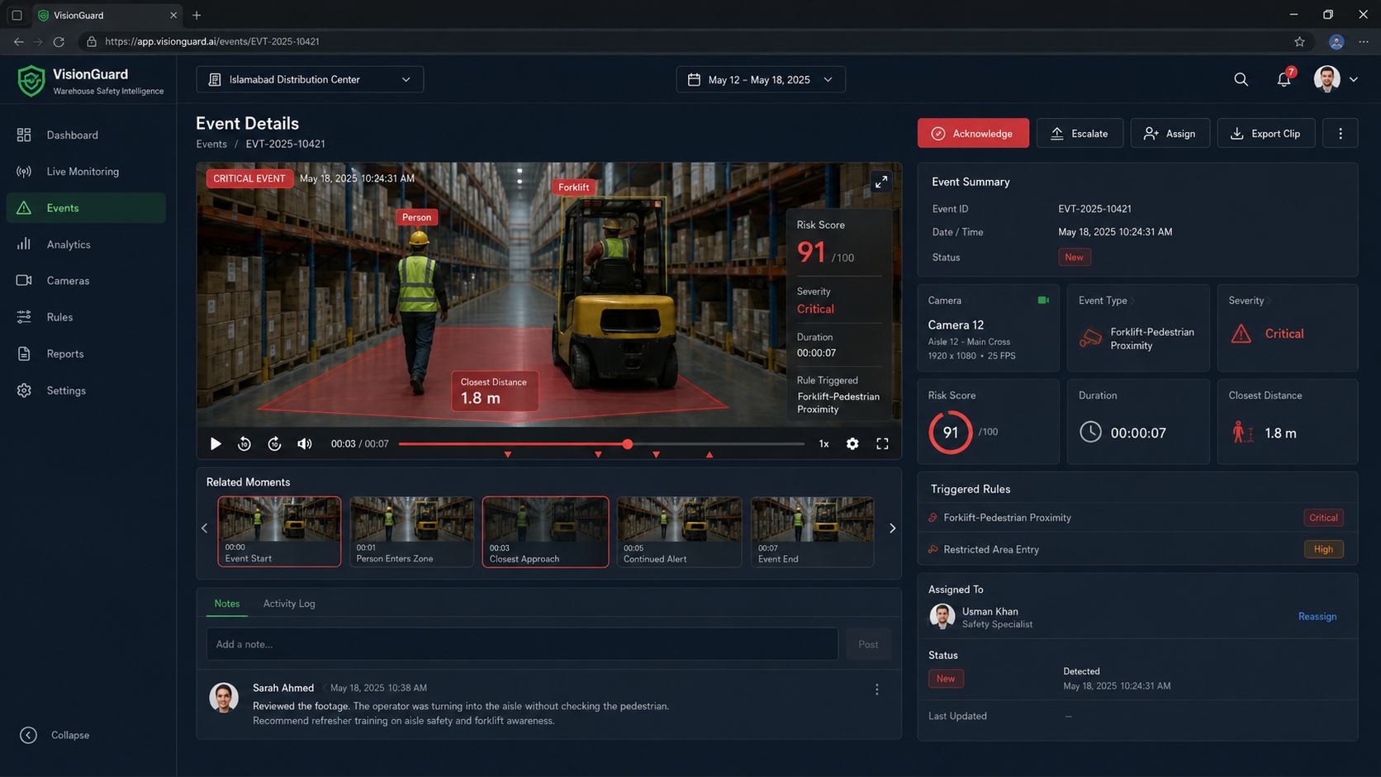Image resolution: width=1381 pixels, height=777 pixels.
Task: Skip forward 10 seconds in video
Action: click(x=275, y=443)
